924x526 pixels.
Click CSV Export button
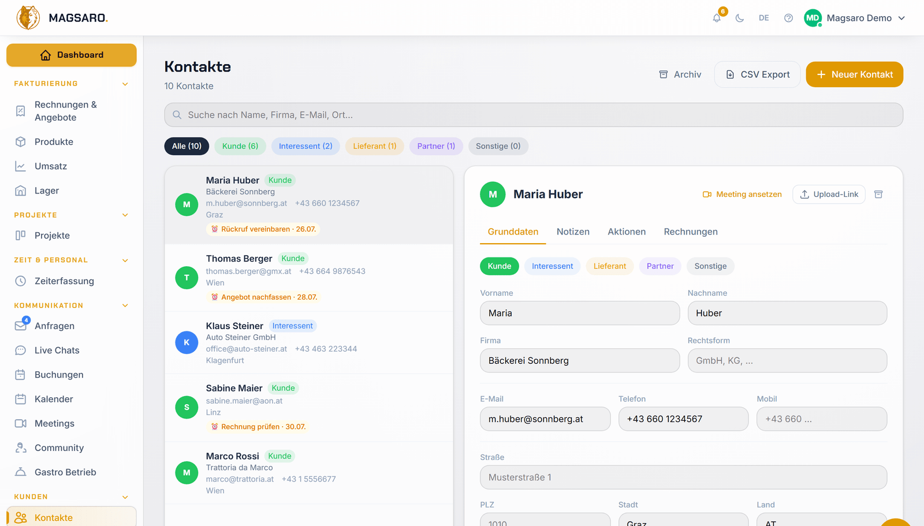pyautogui.click(x=758, y=74)
